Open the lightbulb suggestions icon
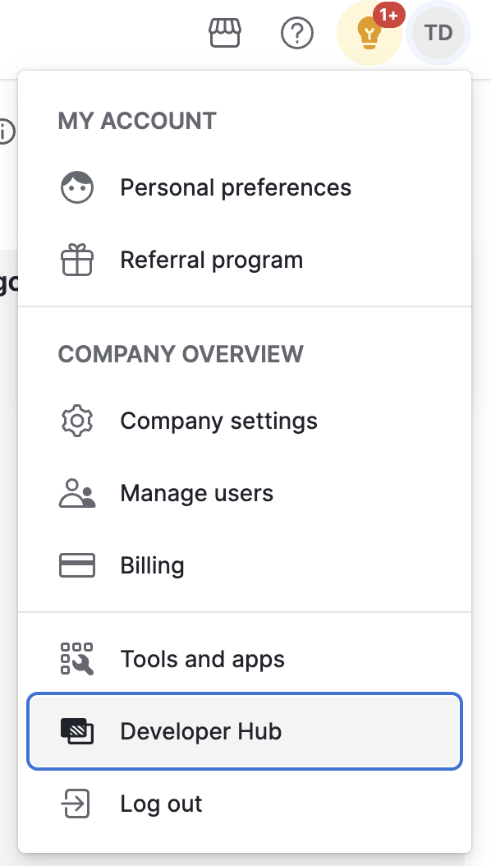 click(369, 33)
